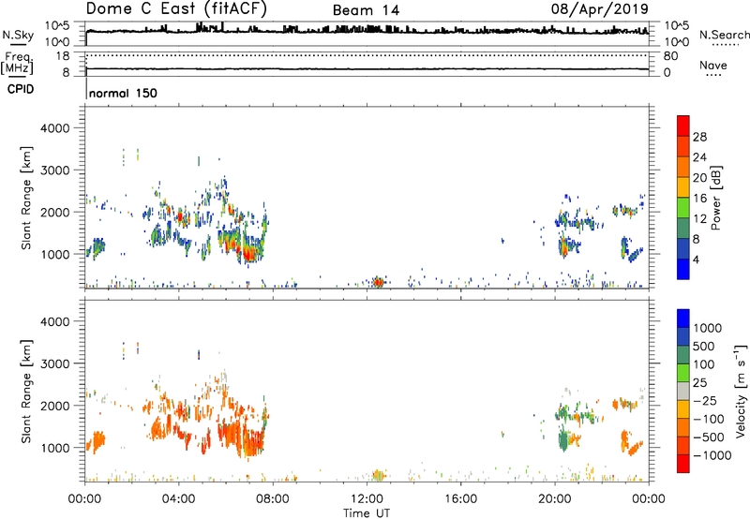Click the CPID label

coord(21,89)
